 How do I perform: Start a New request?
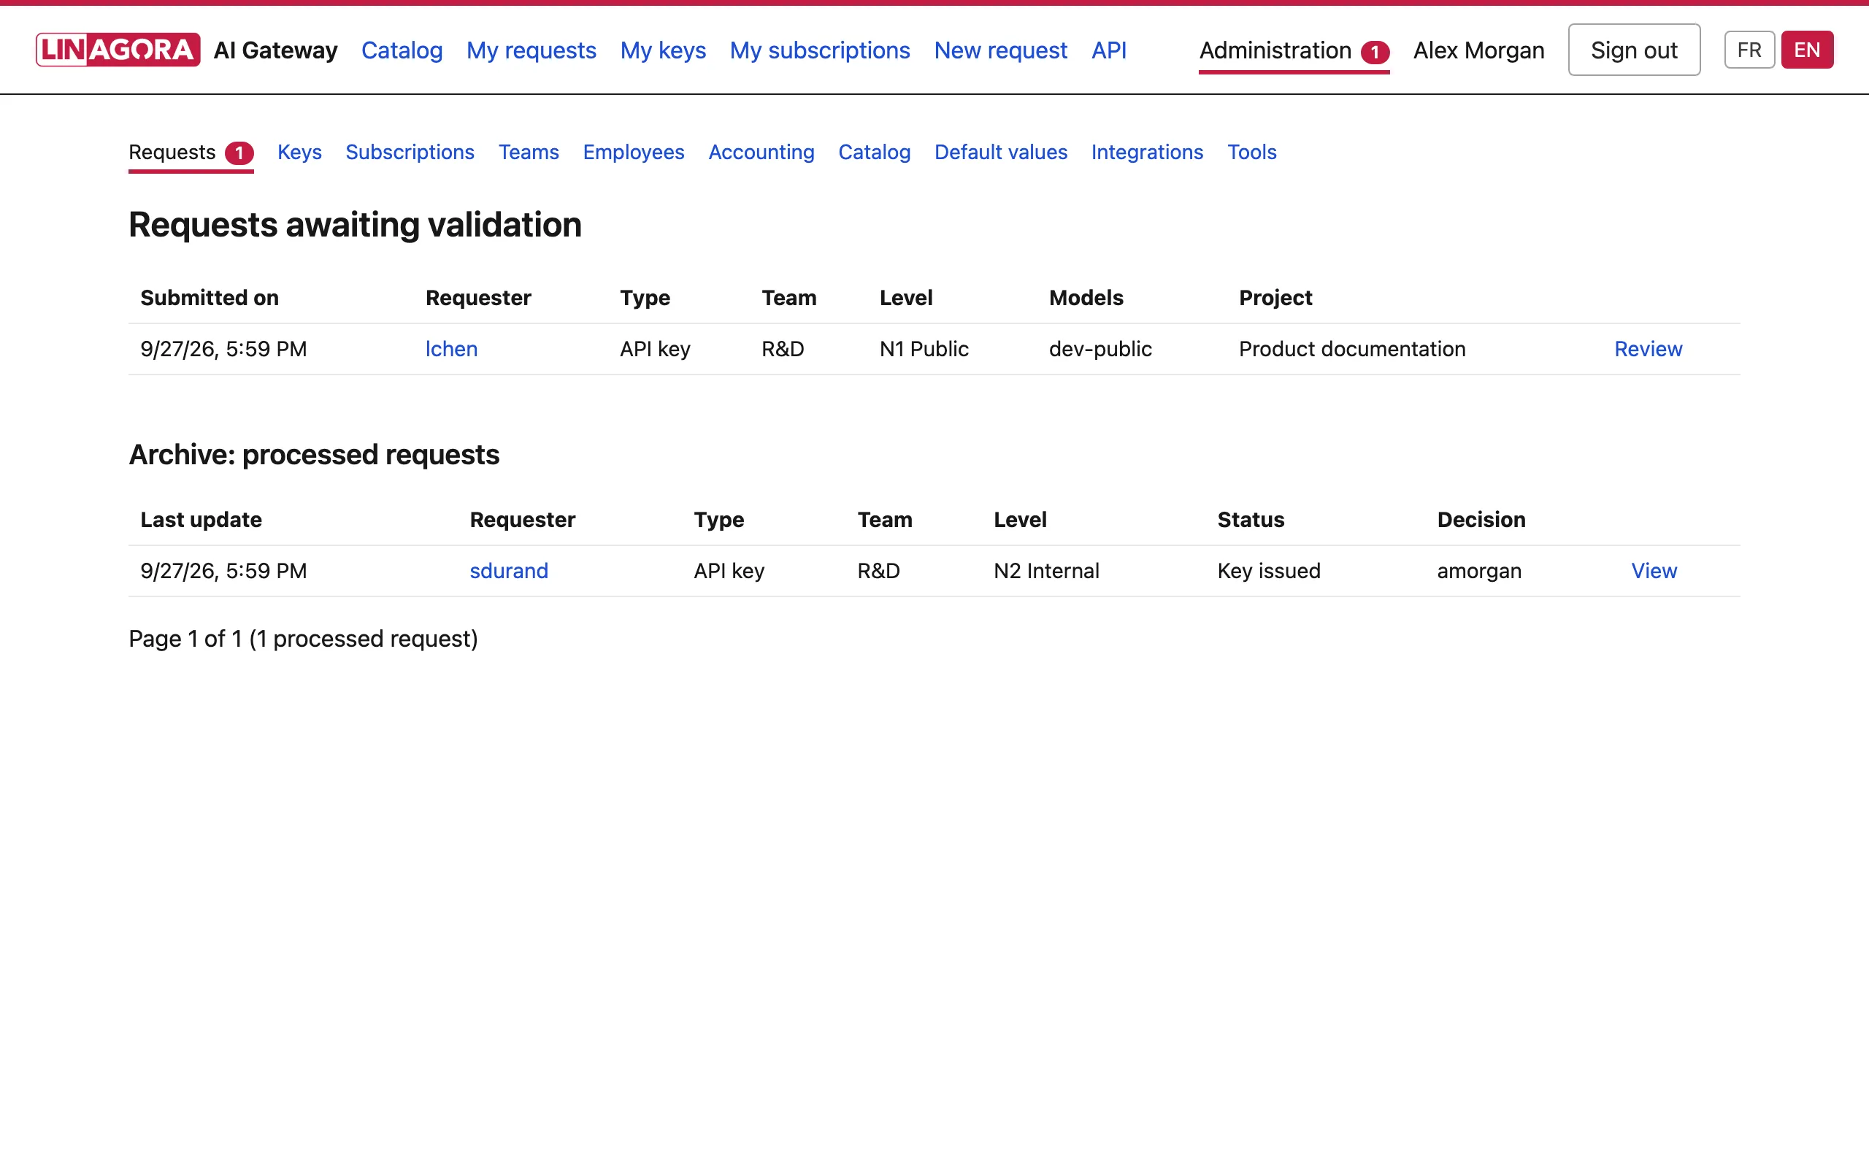coord(1000,50)
